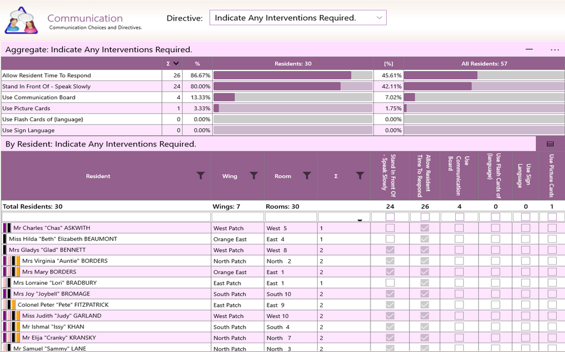The width and height of the screenshot is (565, 352).
Task: Click bracketed percent aggregate column header
Action: 389,63
